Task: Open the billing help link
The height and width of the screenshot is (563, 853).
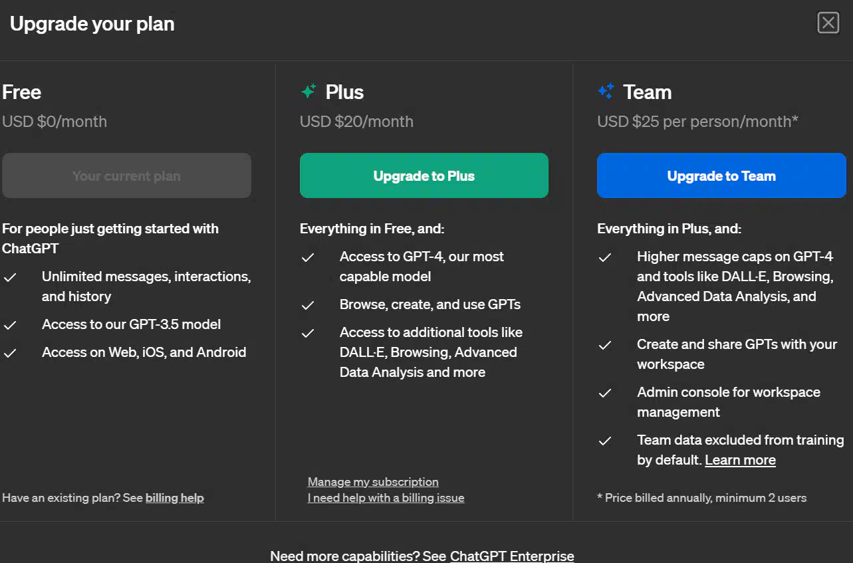Action: pos(175,498)
